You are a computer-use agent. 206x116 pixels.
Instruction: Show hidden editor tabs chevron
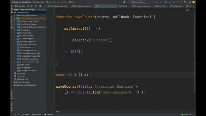click(194, 6)
